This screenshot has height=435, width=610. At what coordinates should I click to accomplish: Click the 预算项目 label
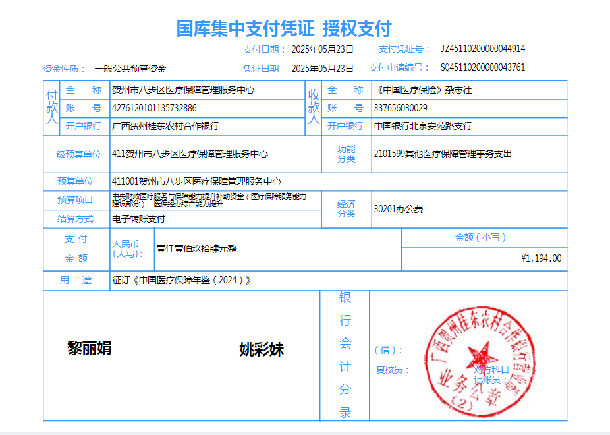click(x=75, y=200)
